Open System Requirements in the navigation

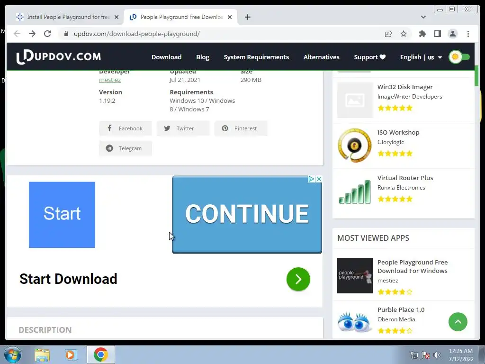pos(256,57)
